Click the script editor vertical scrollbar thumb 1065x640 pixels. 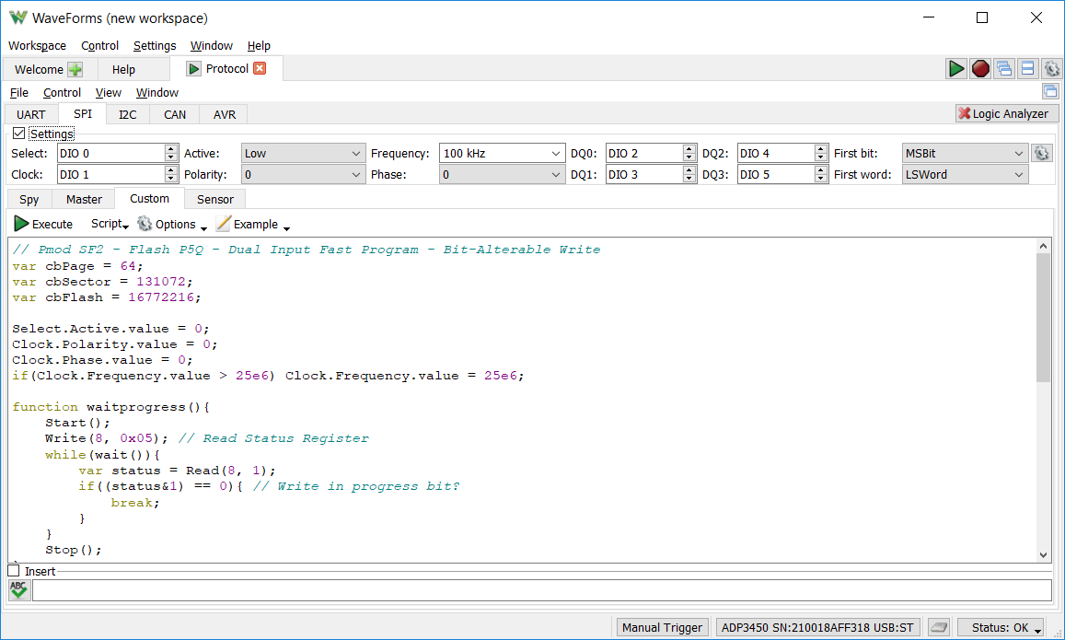click(1043, 318)
